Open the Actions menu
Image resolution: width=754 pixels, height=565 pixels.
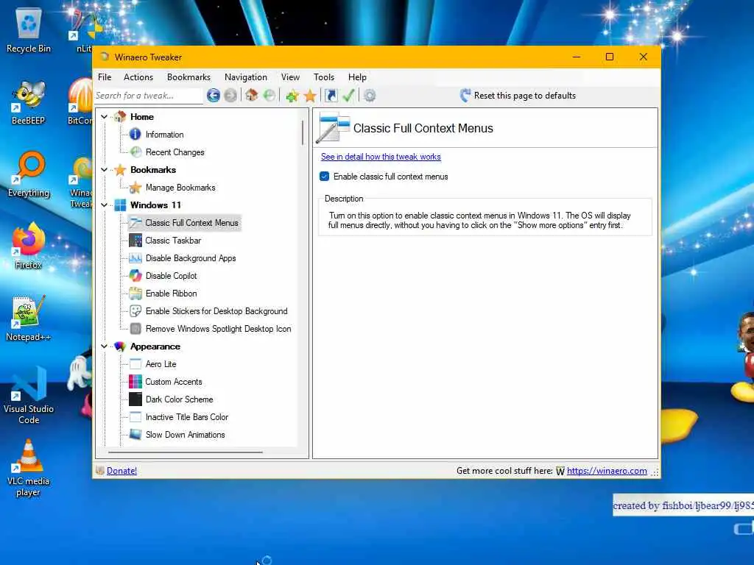(138, 77)
